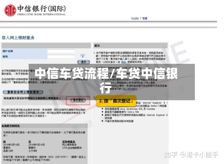Open the blue info icon beside password
This screenshot has height=164, width=224.
82,56
